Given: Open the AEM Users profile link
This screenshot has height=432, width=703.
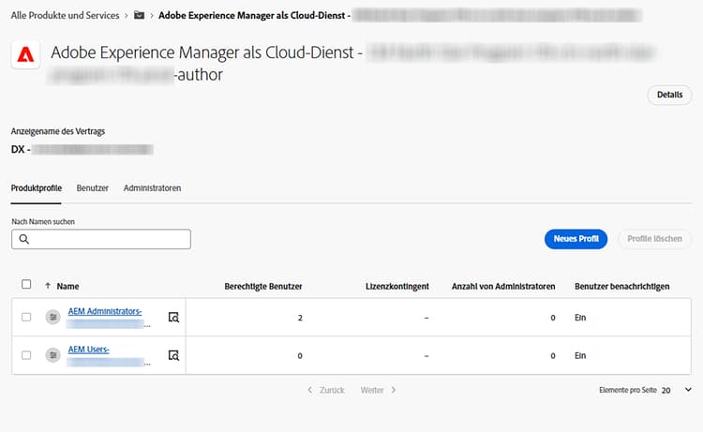Looking at the screenshot, I should click(89, 350).
